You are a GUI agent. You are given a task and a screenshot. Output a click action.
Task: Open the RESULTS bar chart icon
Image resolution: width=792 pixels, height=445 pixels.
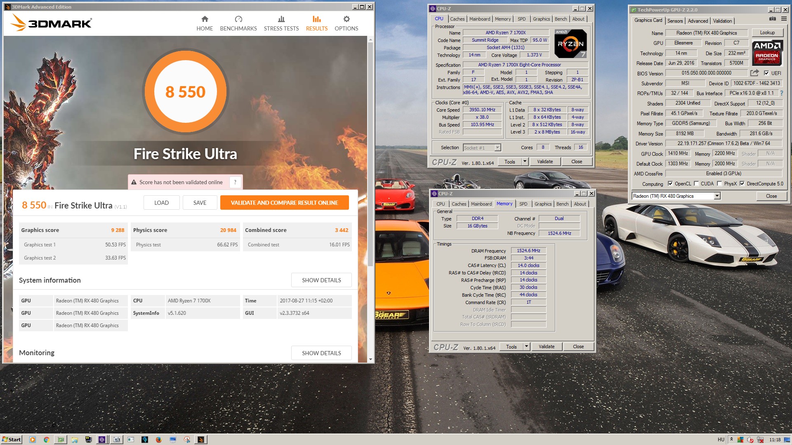click(x=316, y=19)
